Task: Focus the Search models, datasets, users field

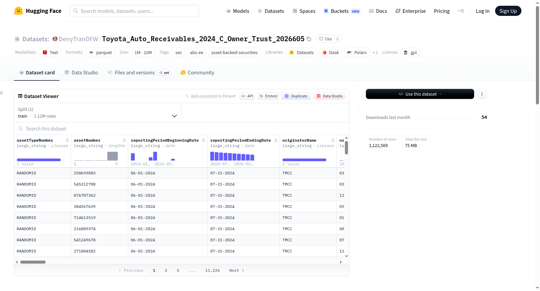Action: click(134, 11)
